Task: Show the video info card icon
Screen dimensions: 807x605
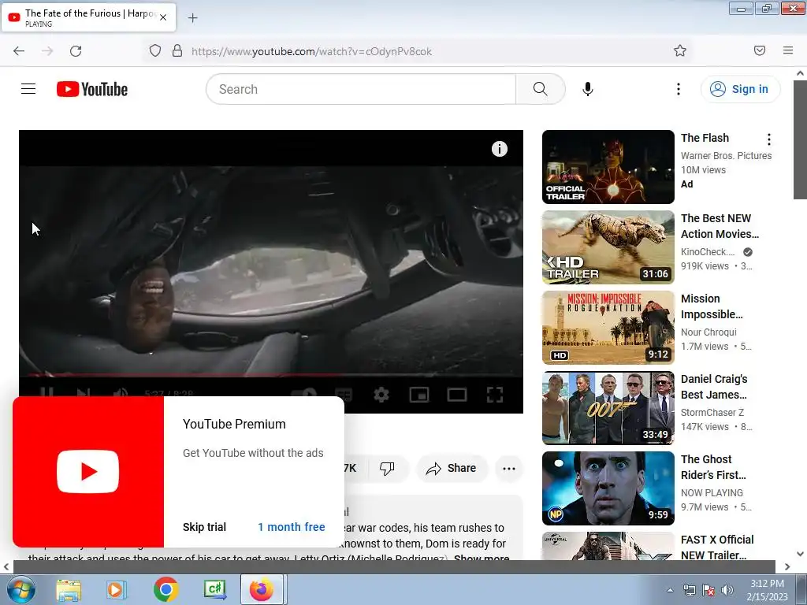Action: click(x=499, y=149)
